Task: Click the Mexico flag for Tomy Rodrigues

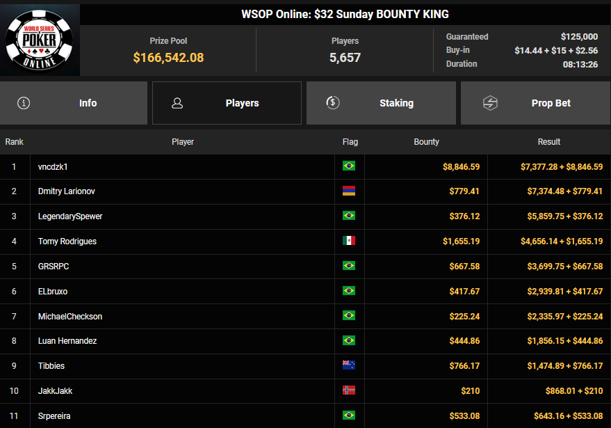Action: pos(349,241)
